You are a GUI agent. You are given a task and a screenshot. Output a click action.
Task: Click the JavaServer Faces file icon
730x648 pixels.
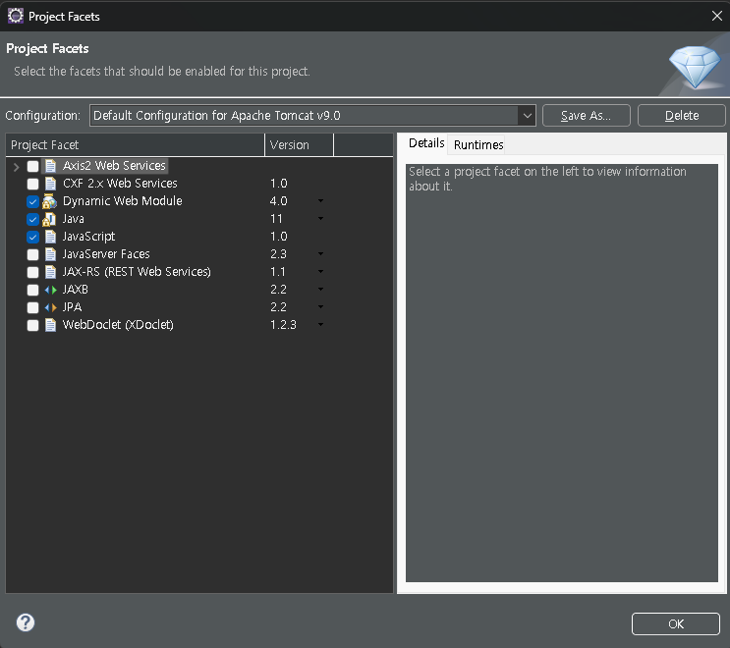point(50,254)
